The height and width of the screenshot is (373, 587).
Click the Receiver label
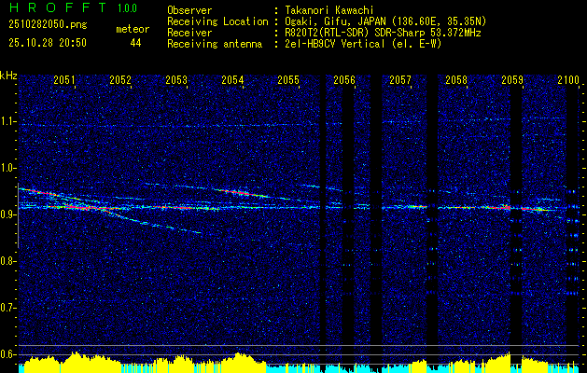pyautogui.click(x=189, y=33)
